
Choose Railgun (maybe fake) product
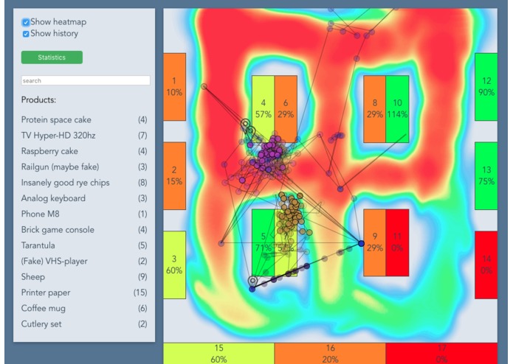tap(84, 167)
